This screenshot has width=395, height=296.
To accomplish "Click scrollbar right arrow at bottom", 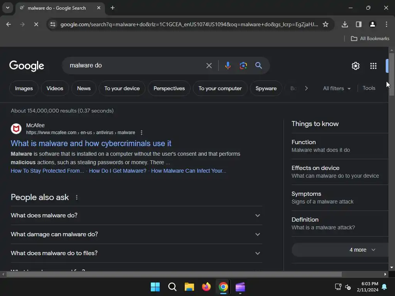I will pyautogui.click(x=385, y=274).
